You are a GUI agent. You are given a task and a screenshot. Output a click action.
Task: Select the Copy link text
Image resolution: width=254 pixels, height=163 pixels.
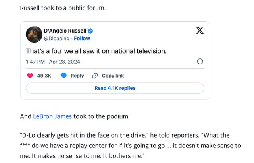[x=113, y=76]
